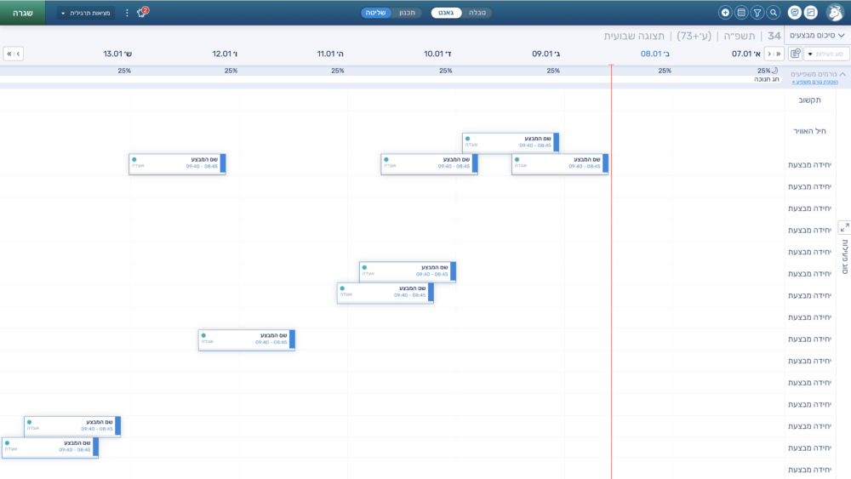Open the monitor chart dashboard icon
Screen dimensions: 851x479
coord(795,13)
